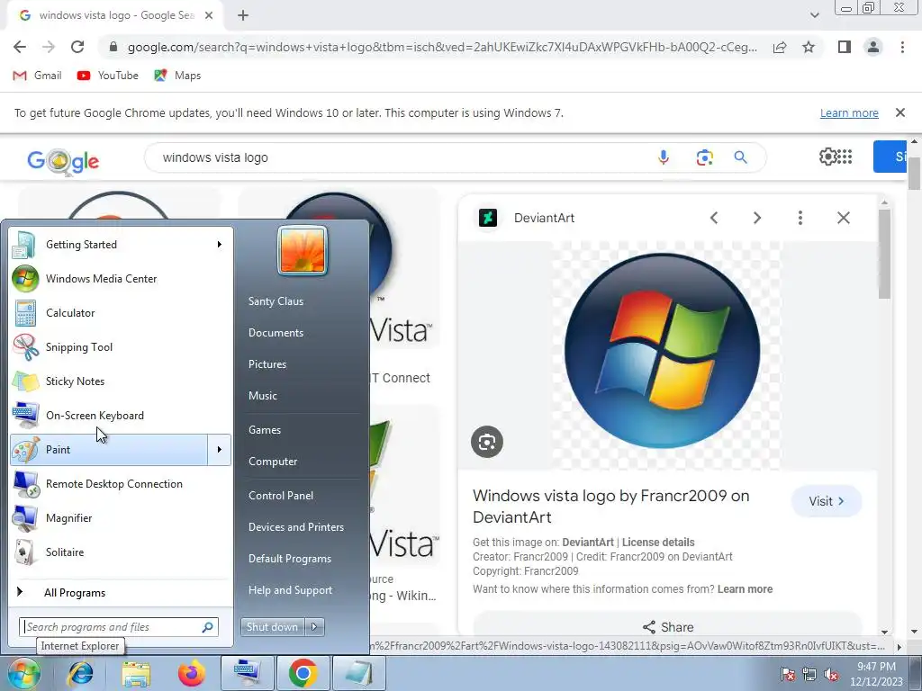Reload the Google search page

[x=77, y=47]
